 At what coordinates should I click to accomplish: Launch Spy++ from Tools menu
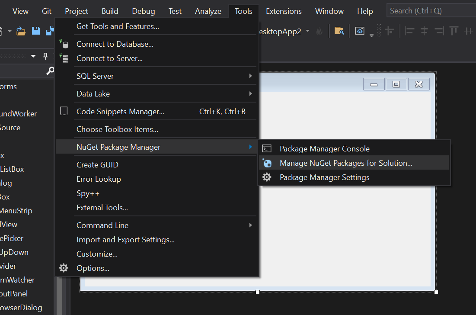pyautogui.click(x=157, y=193)
